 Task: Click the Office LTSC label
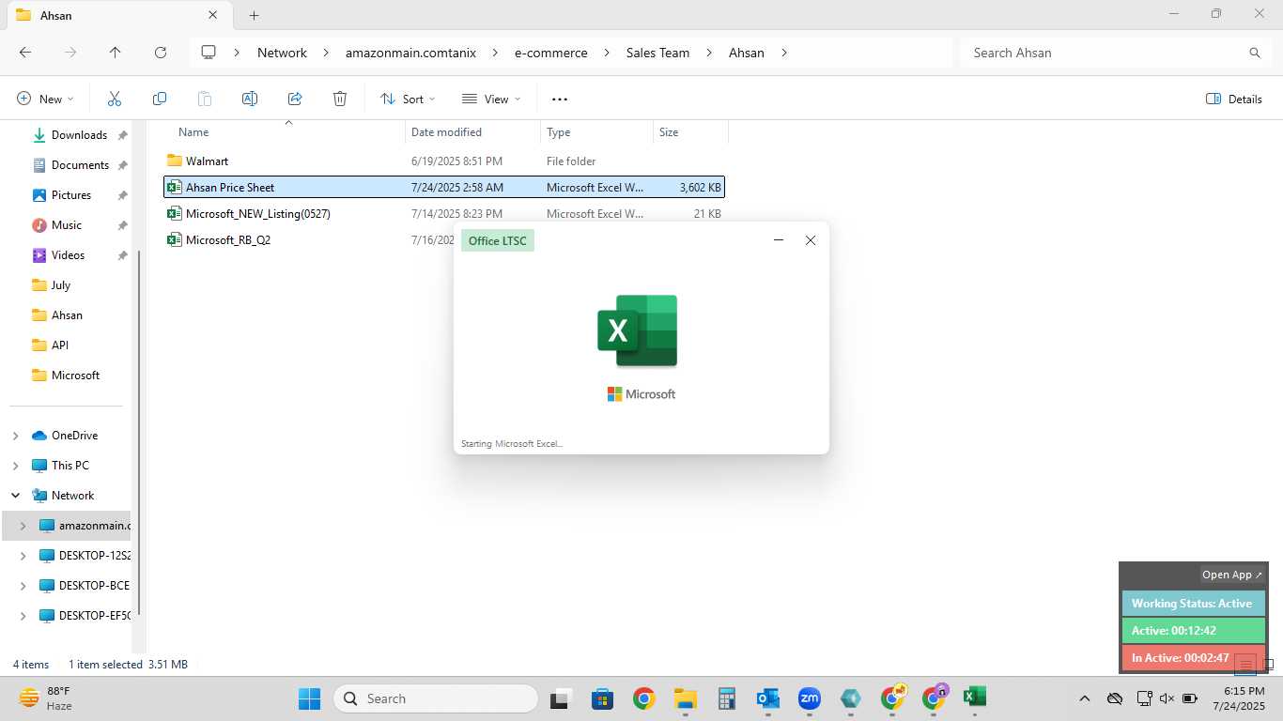pyautogui.click(x=498, y=240)
